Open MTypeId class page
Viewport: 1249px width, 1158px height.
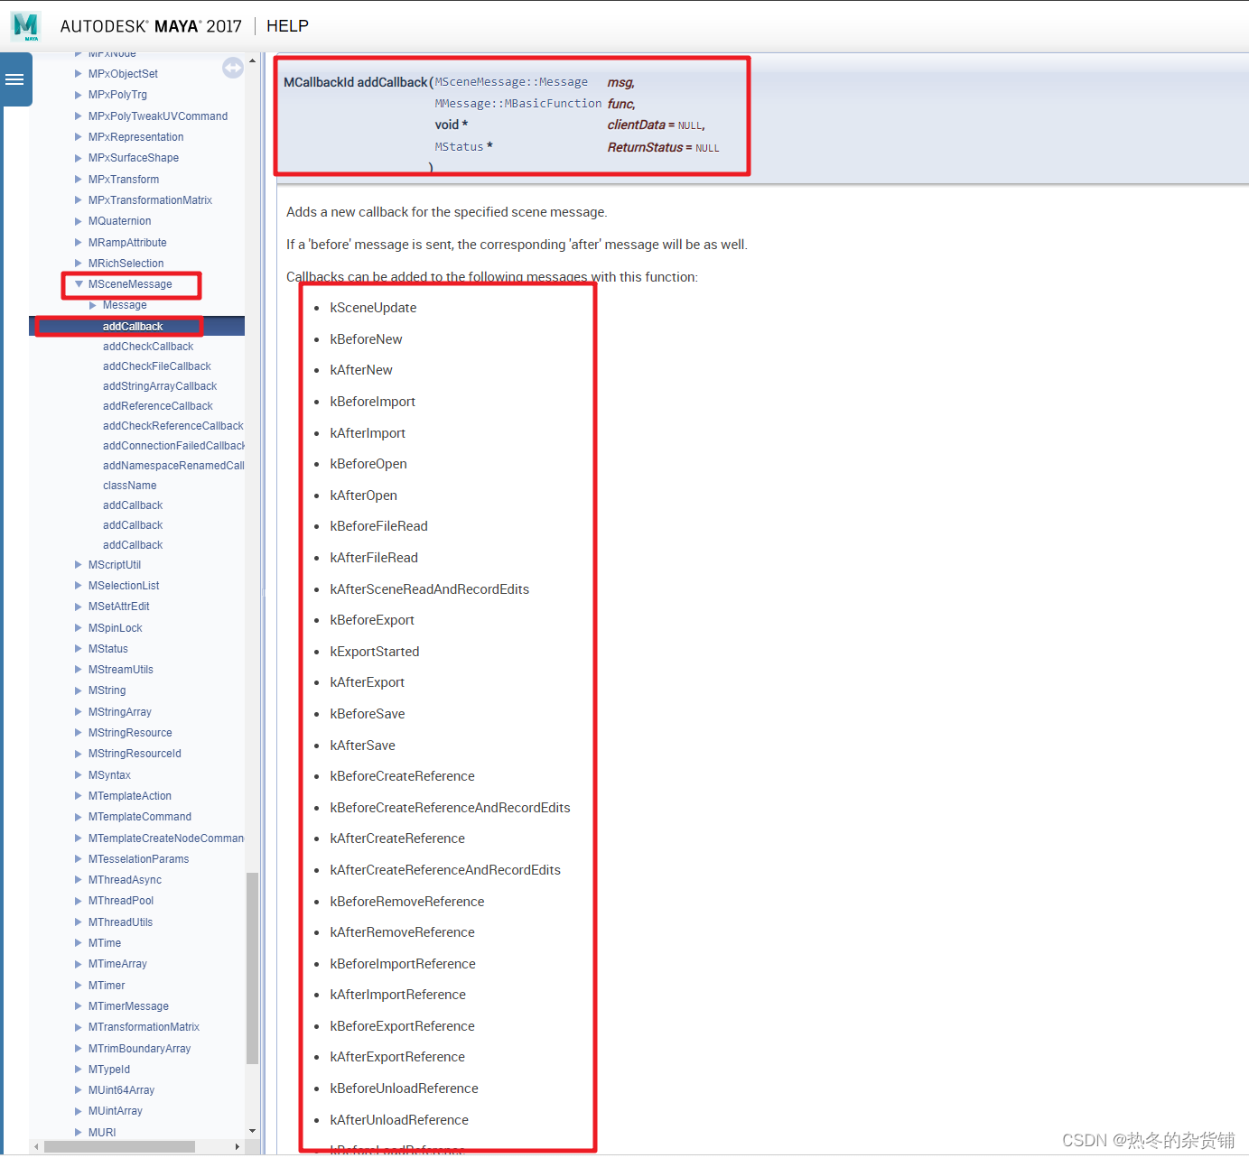109,1070
